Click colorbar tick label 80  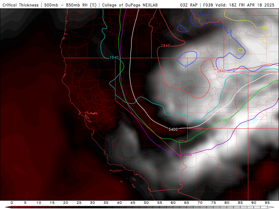(x=227, y=203)
